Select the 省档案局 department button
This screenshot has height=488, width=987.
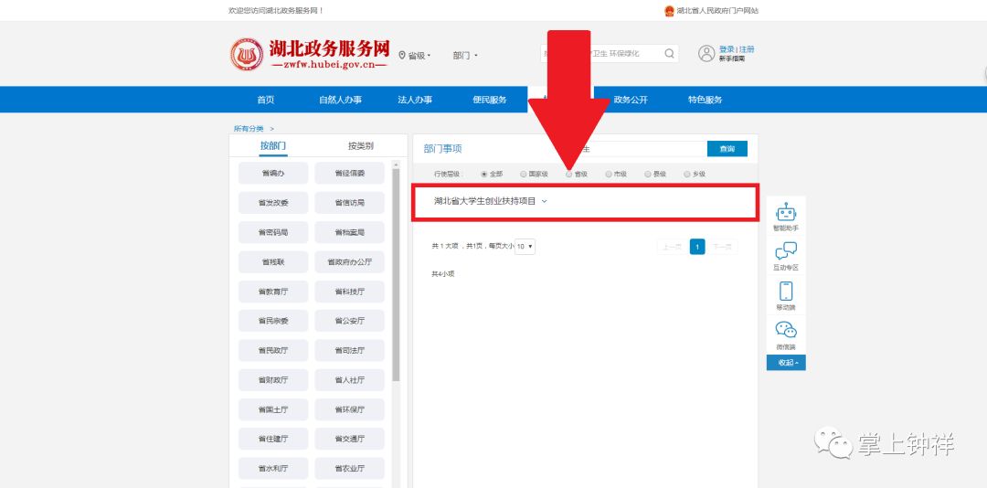click(x=349, y=232)
